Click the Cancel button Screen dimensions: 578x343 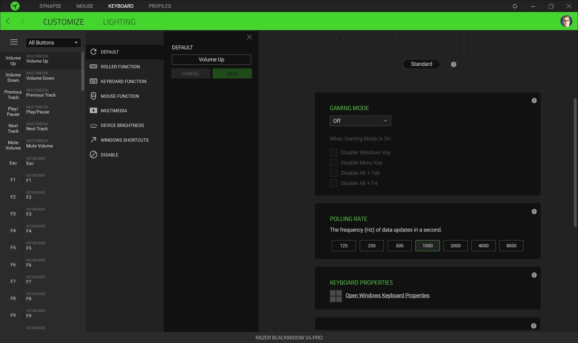click(x=190, y=74)
